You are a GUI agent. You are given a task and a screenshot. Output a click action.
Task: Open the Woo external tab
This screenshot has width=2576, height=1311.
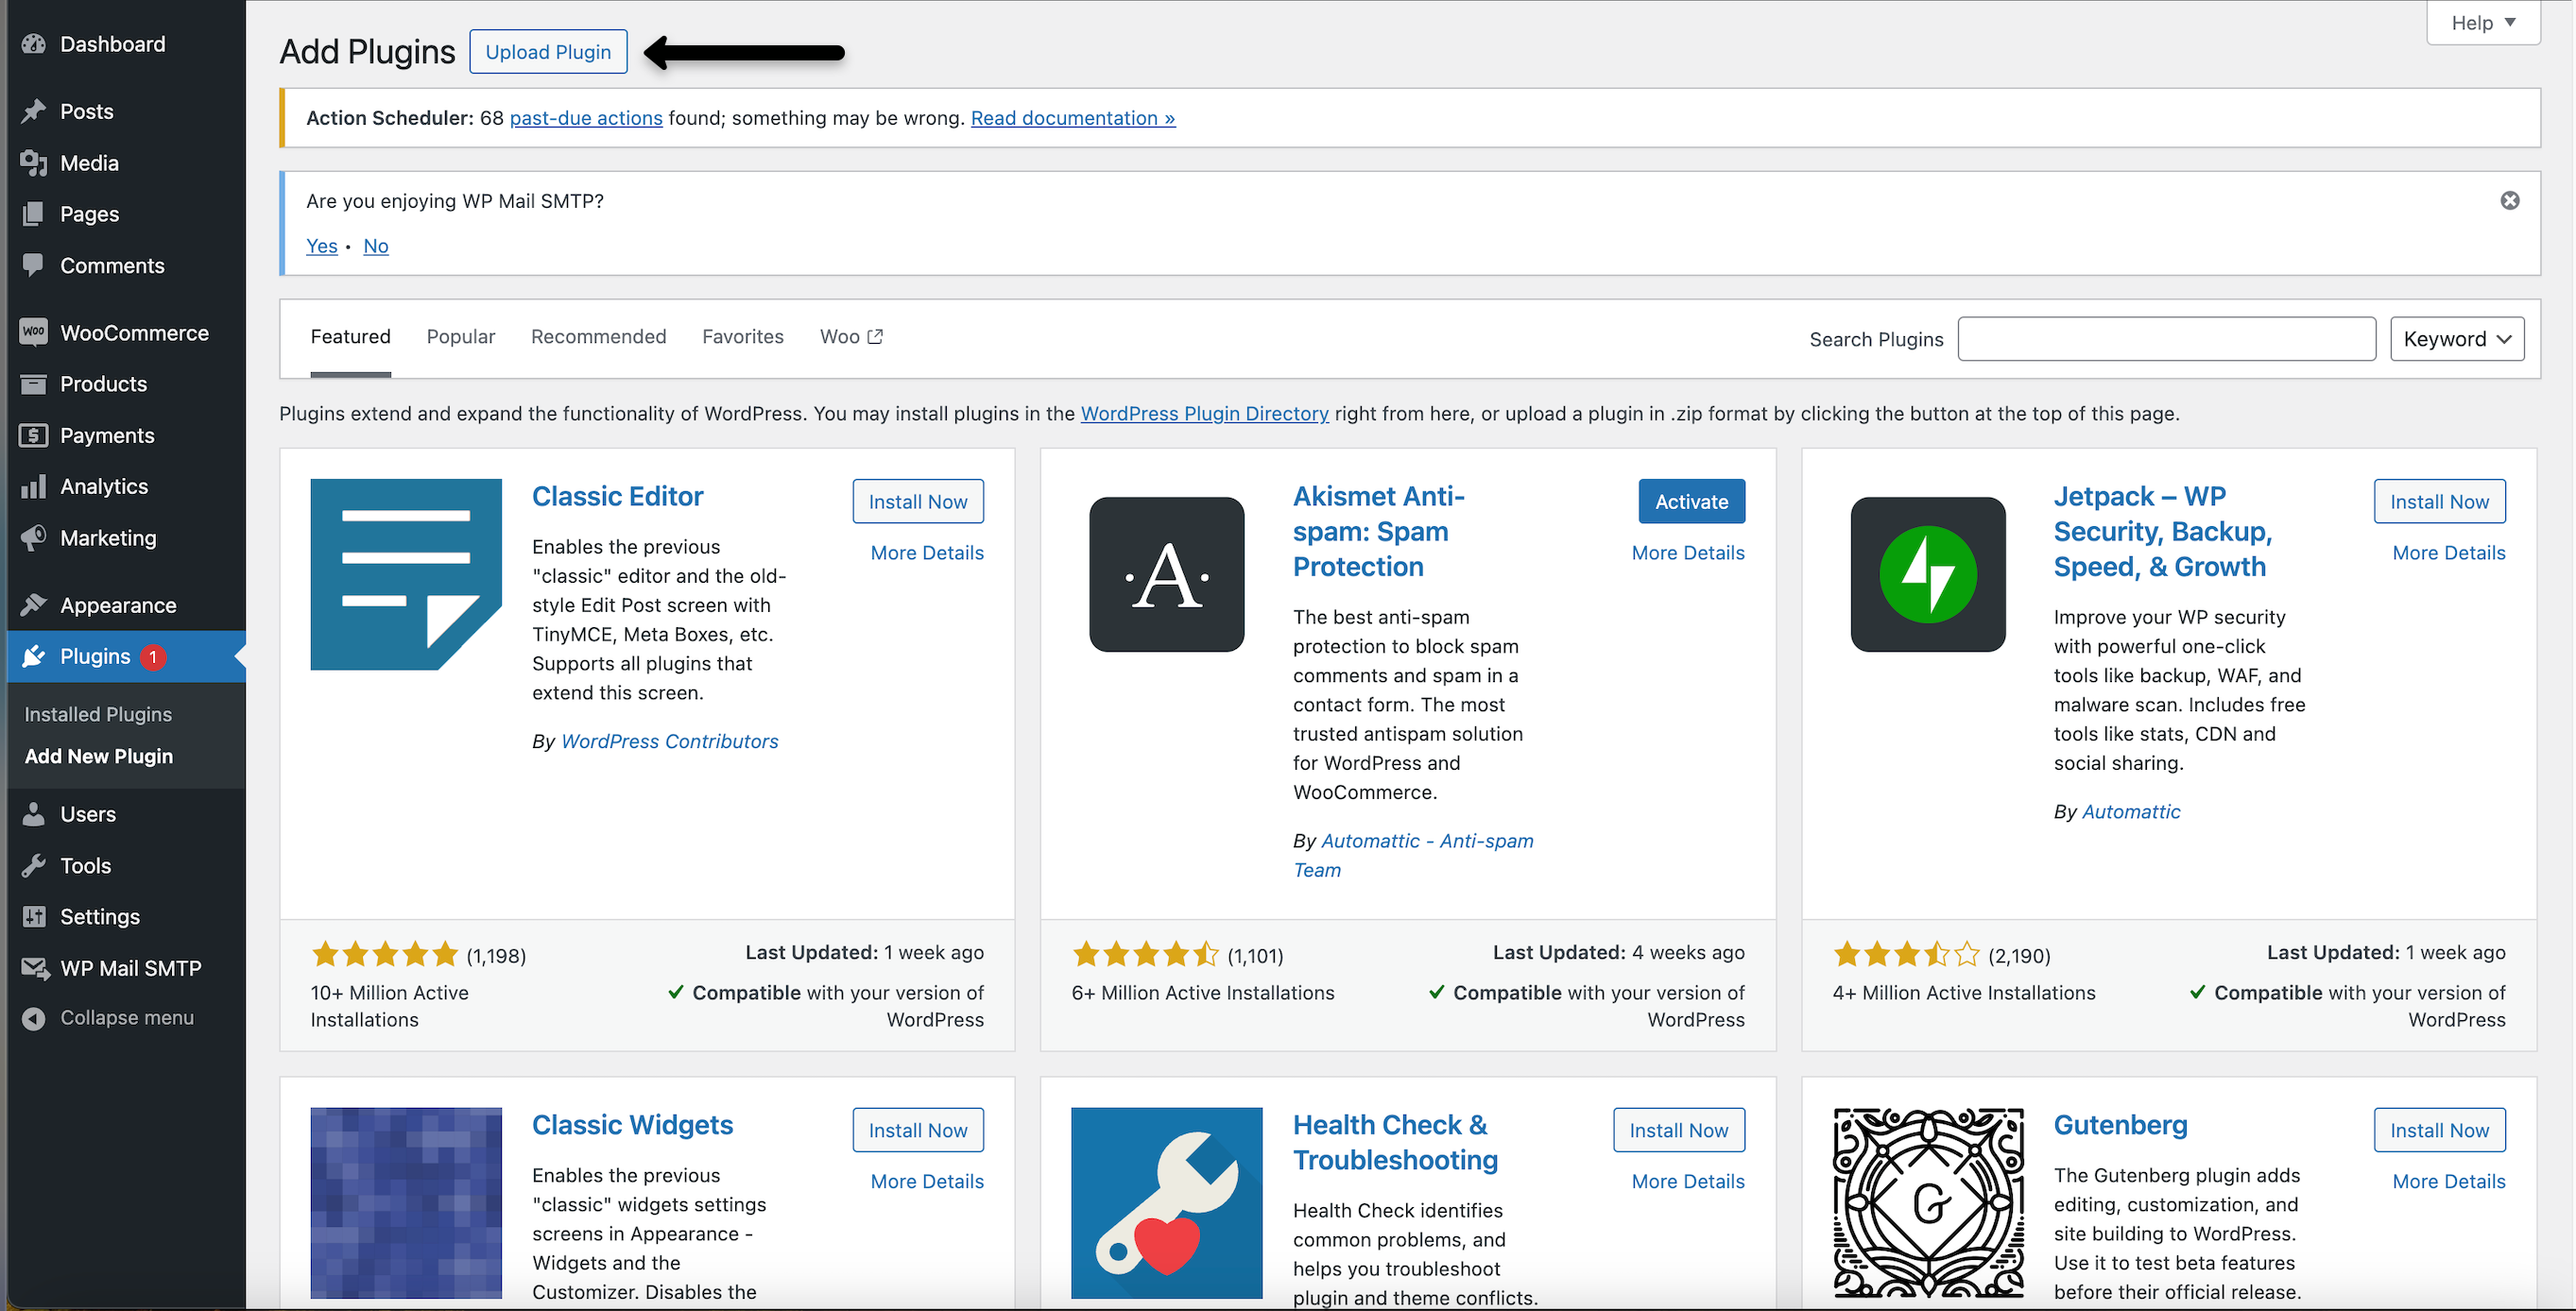(851, 337)
